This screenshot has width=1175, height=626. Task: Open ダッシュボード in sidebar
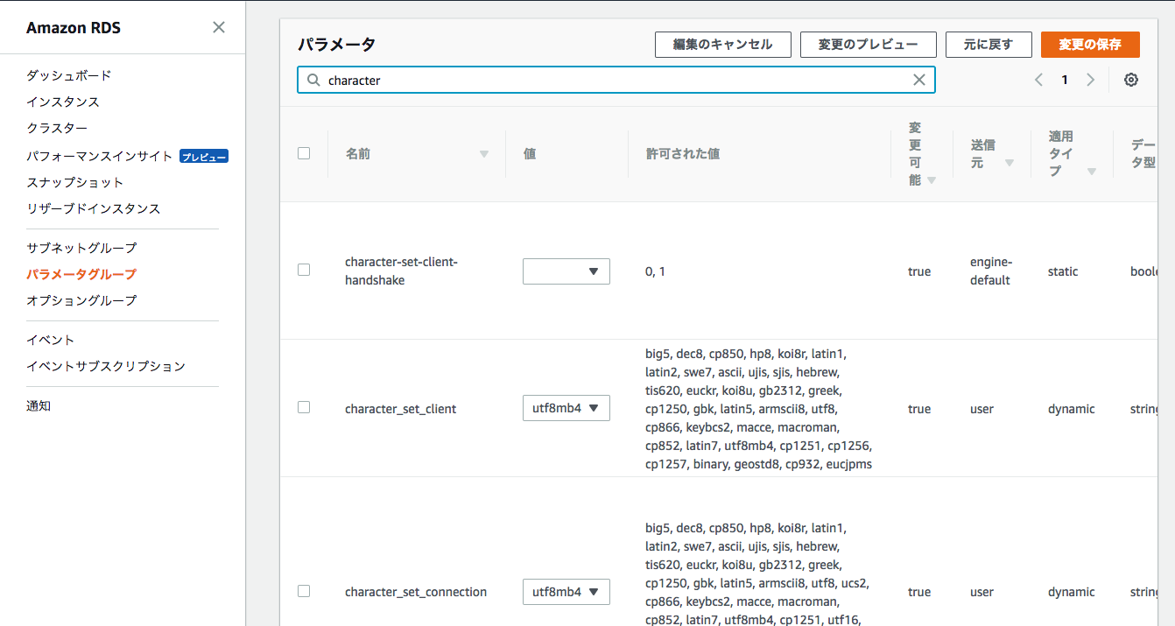pyautogui.click(x=69, y=75)
